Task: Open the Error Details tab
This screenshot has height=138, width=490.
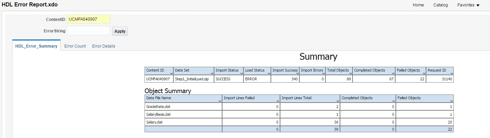Action: pyautogui.click(x=104, y=46)
